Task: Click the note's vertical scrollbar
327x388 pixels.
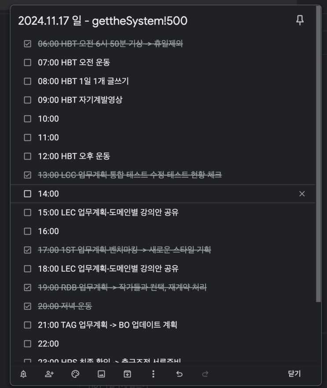Action: [x=319, y=153]
